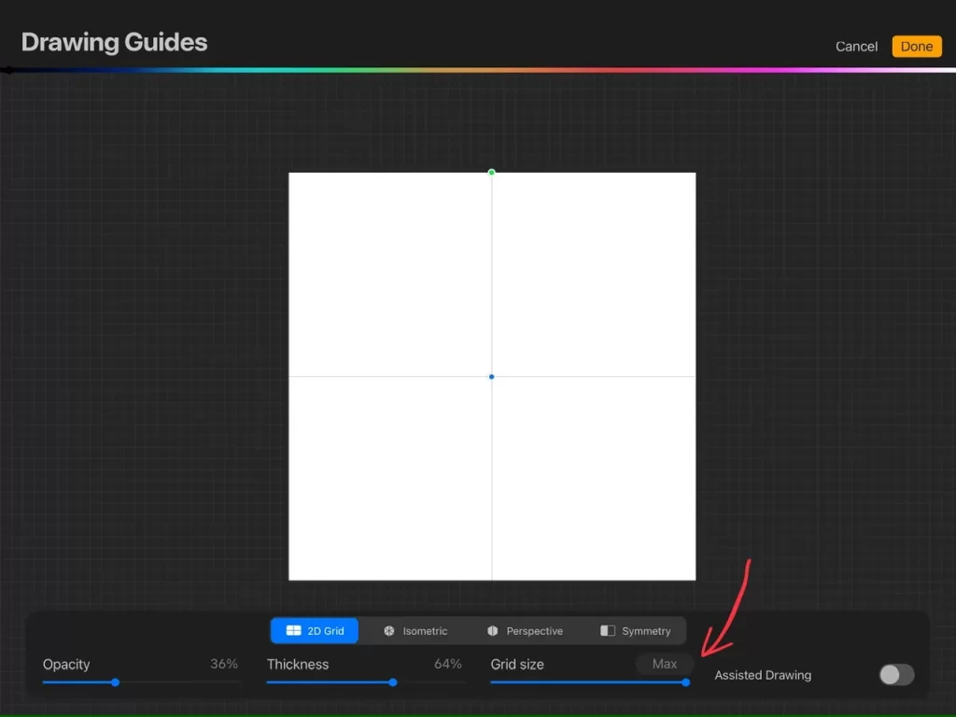Toggle the Assisted Drawing switch

tap(896, 674)
